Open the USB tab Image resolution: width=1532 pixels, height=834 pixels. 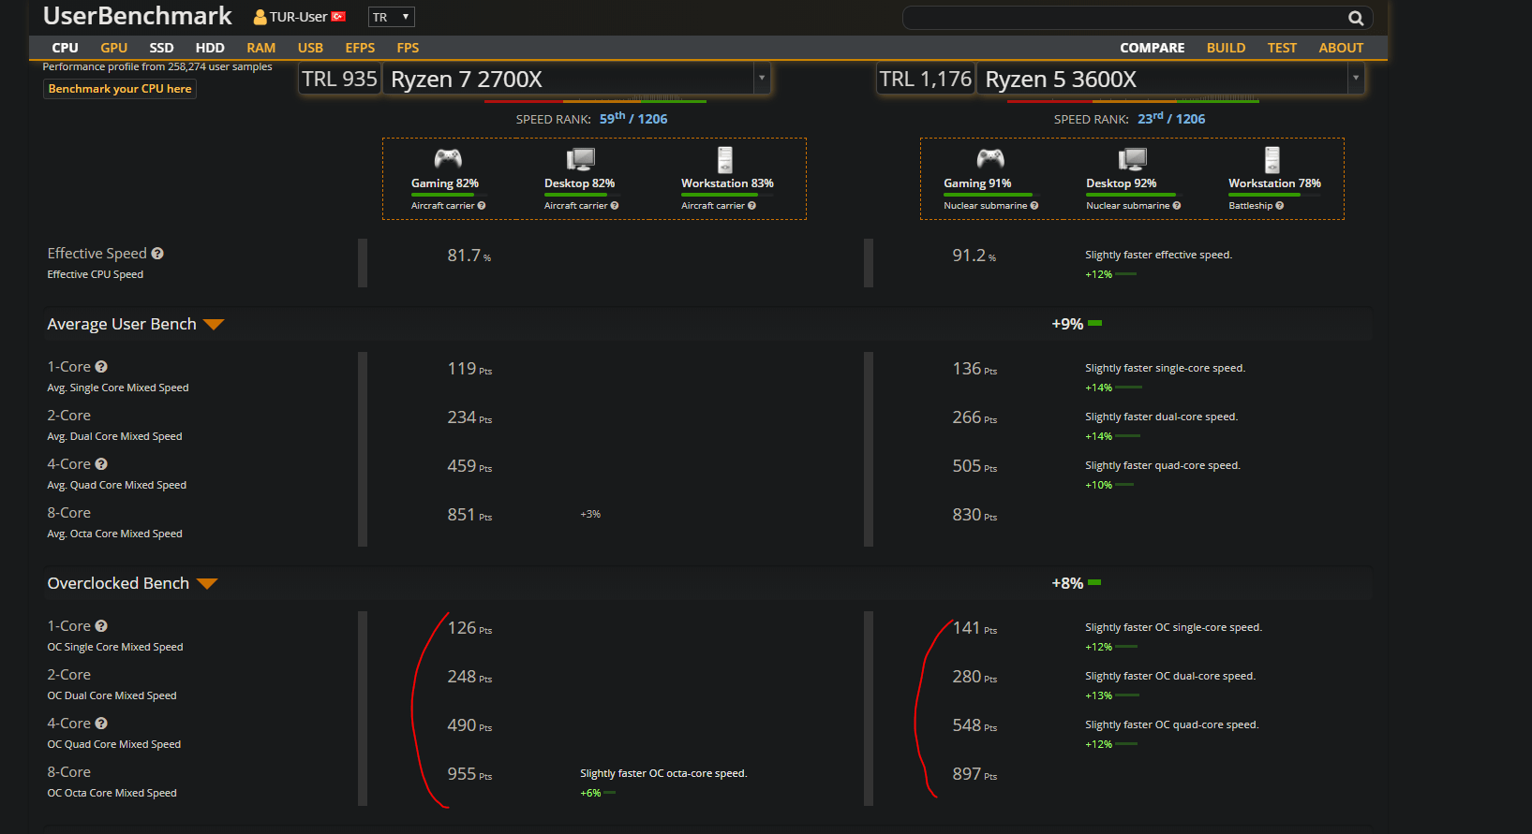[x=310, y=48]
